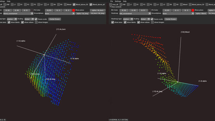The width and height of the screenshot is (215, 121).
Task: Click BG R:58 field in left window
Action: (x=7, y=10)
